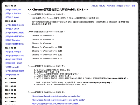Open sidebar article starting '[機密]全球核子'
The width and height of the screenshot is (140, 105).
[14, 59]
